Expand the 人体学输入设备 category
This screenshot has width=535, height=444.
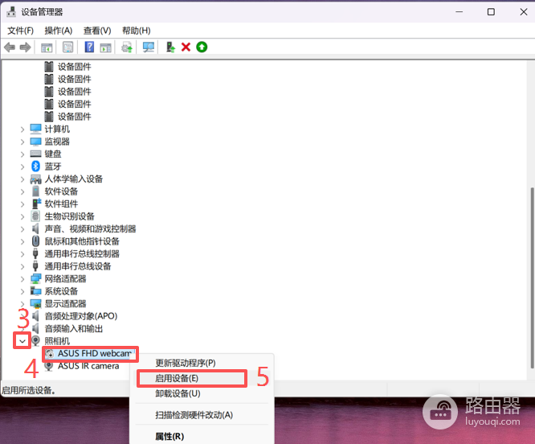tap(22, 179)
